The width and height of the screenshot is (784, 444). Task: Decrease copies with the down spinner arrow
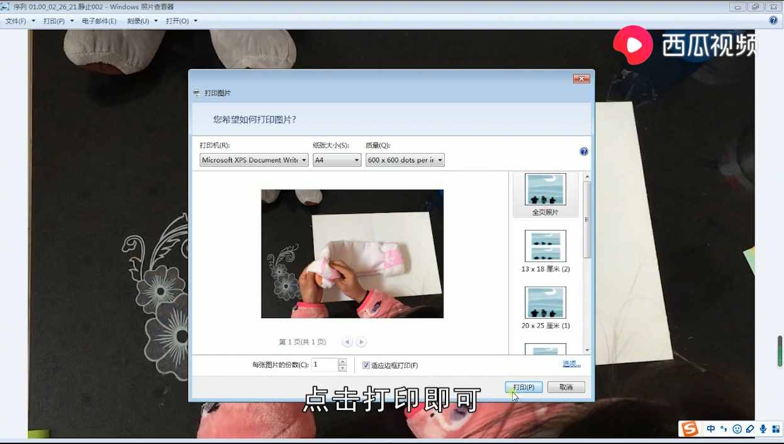(x=342, y=368)
